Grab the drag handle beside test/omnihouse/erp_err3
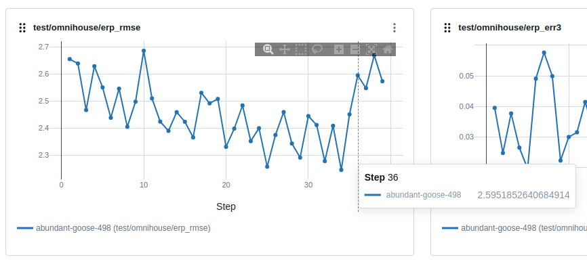 pyautogui.click(x=447, y=28)
